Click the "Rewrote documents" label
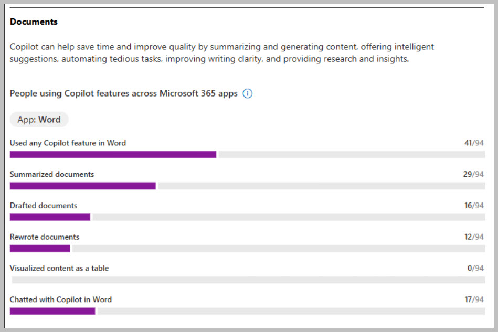 (45, 237)
